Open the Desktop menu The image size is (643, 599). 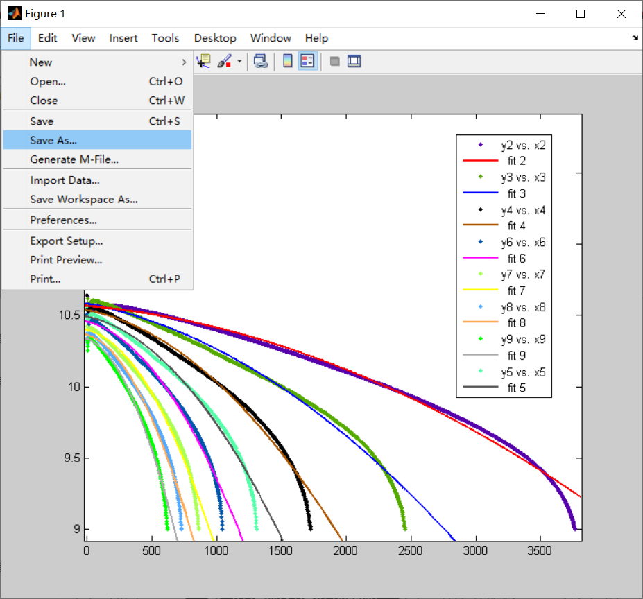pos(215,38)
